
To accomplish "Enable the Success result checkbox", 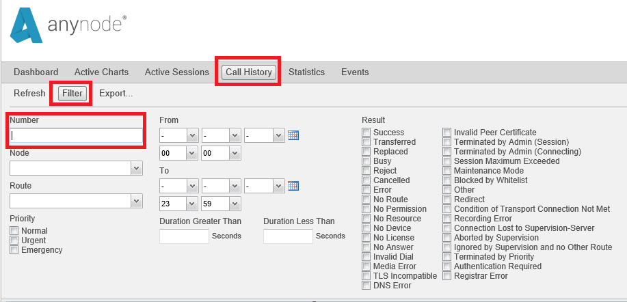I will 366,133.
